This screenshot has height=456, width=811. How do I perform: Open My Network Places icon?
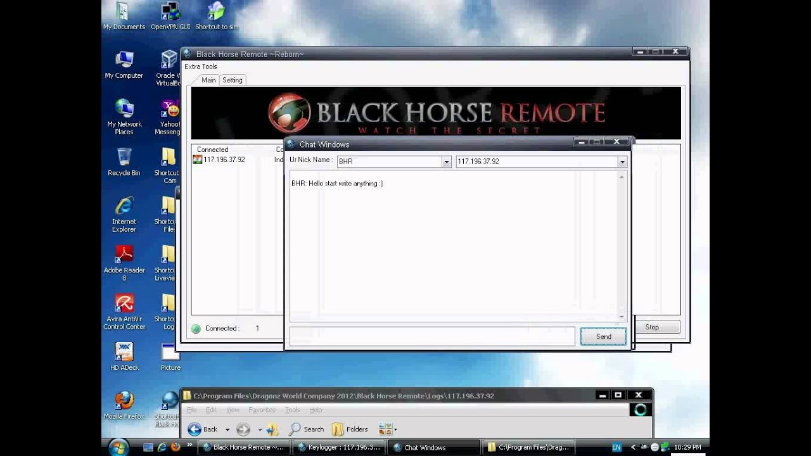pyautogui.click(x=124, y=117)
